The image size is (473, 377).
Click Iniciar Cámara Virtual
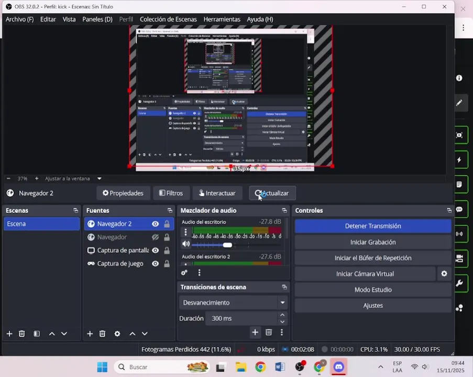(365, 274)
